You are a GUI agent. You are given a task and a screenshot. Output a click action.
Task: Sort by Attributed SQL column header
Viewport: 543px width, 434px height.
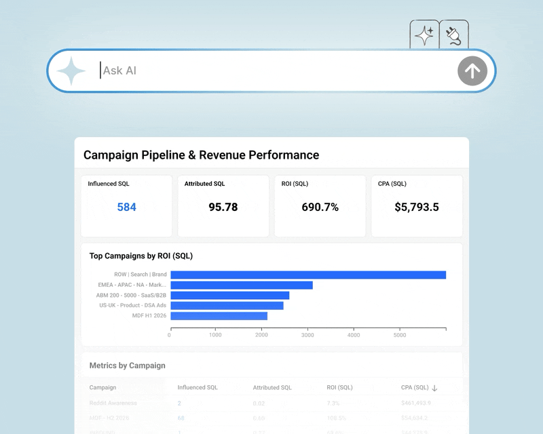pos(272,388)
